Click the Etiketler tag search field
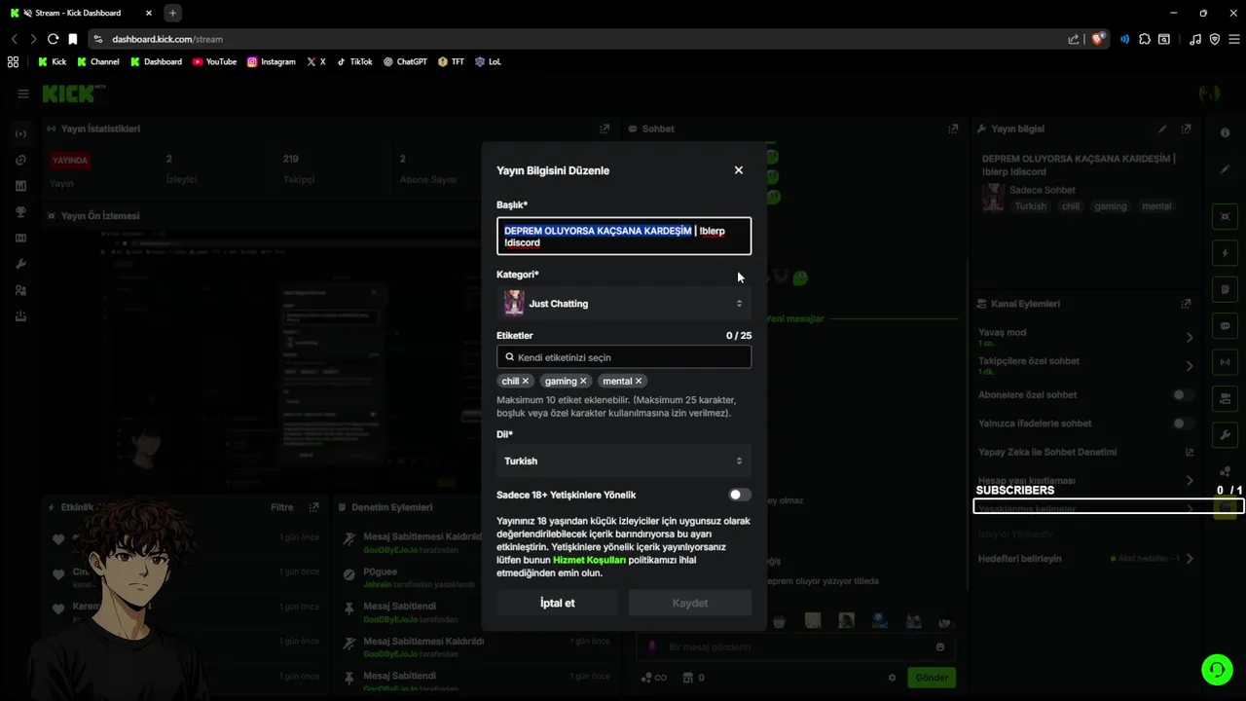Screen dimensions: 1246x701 (x=624, y=357)
